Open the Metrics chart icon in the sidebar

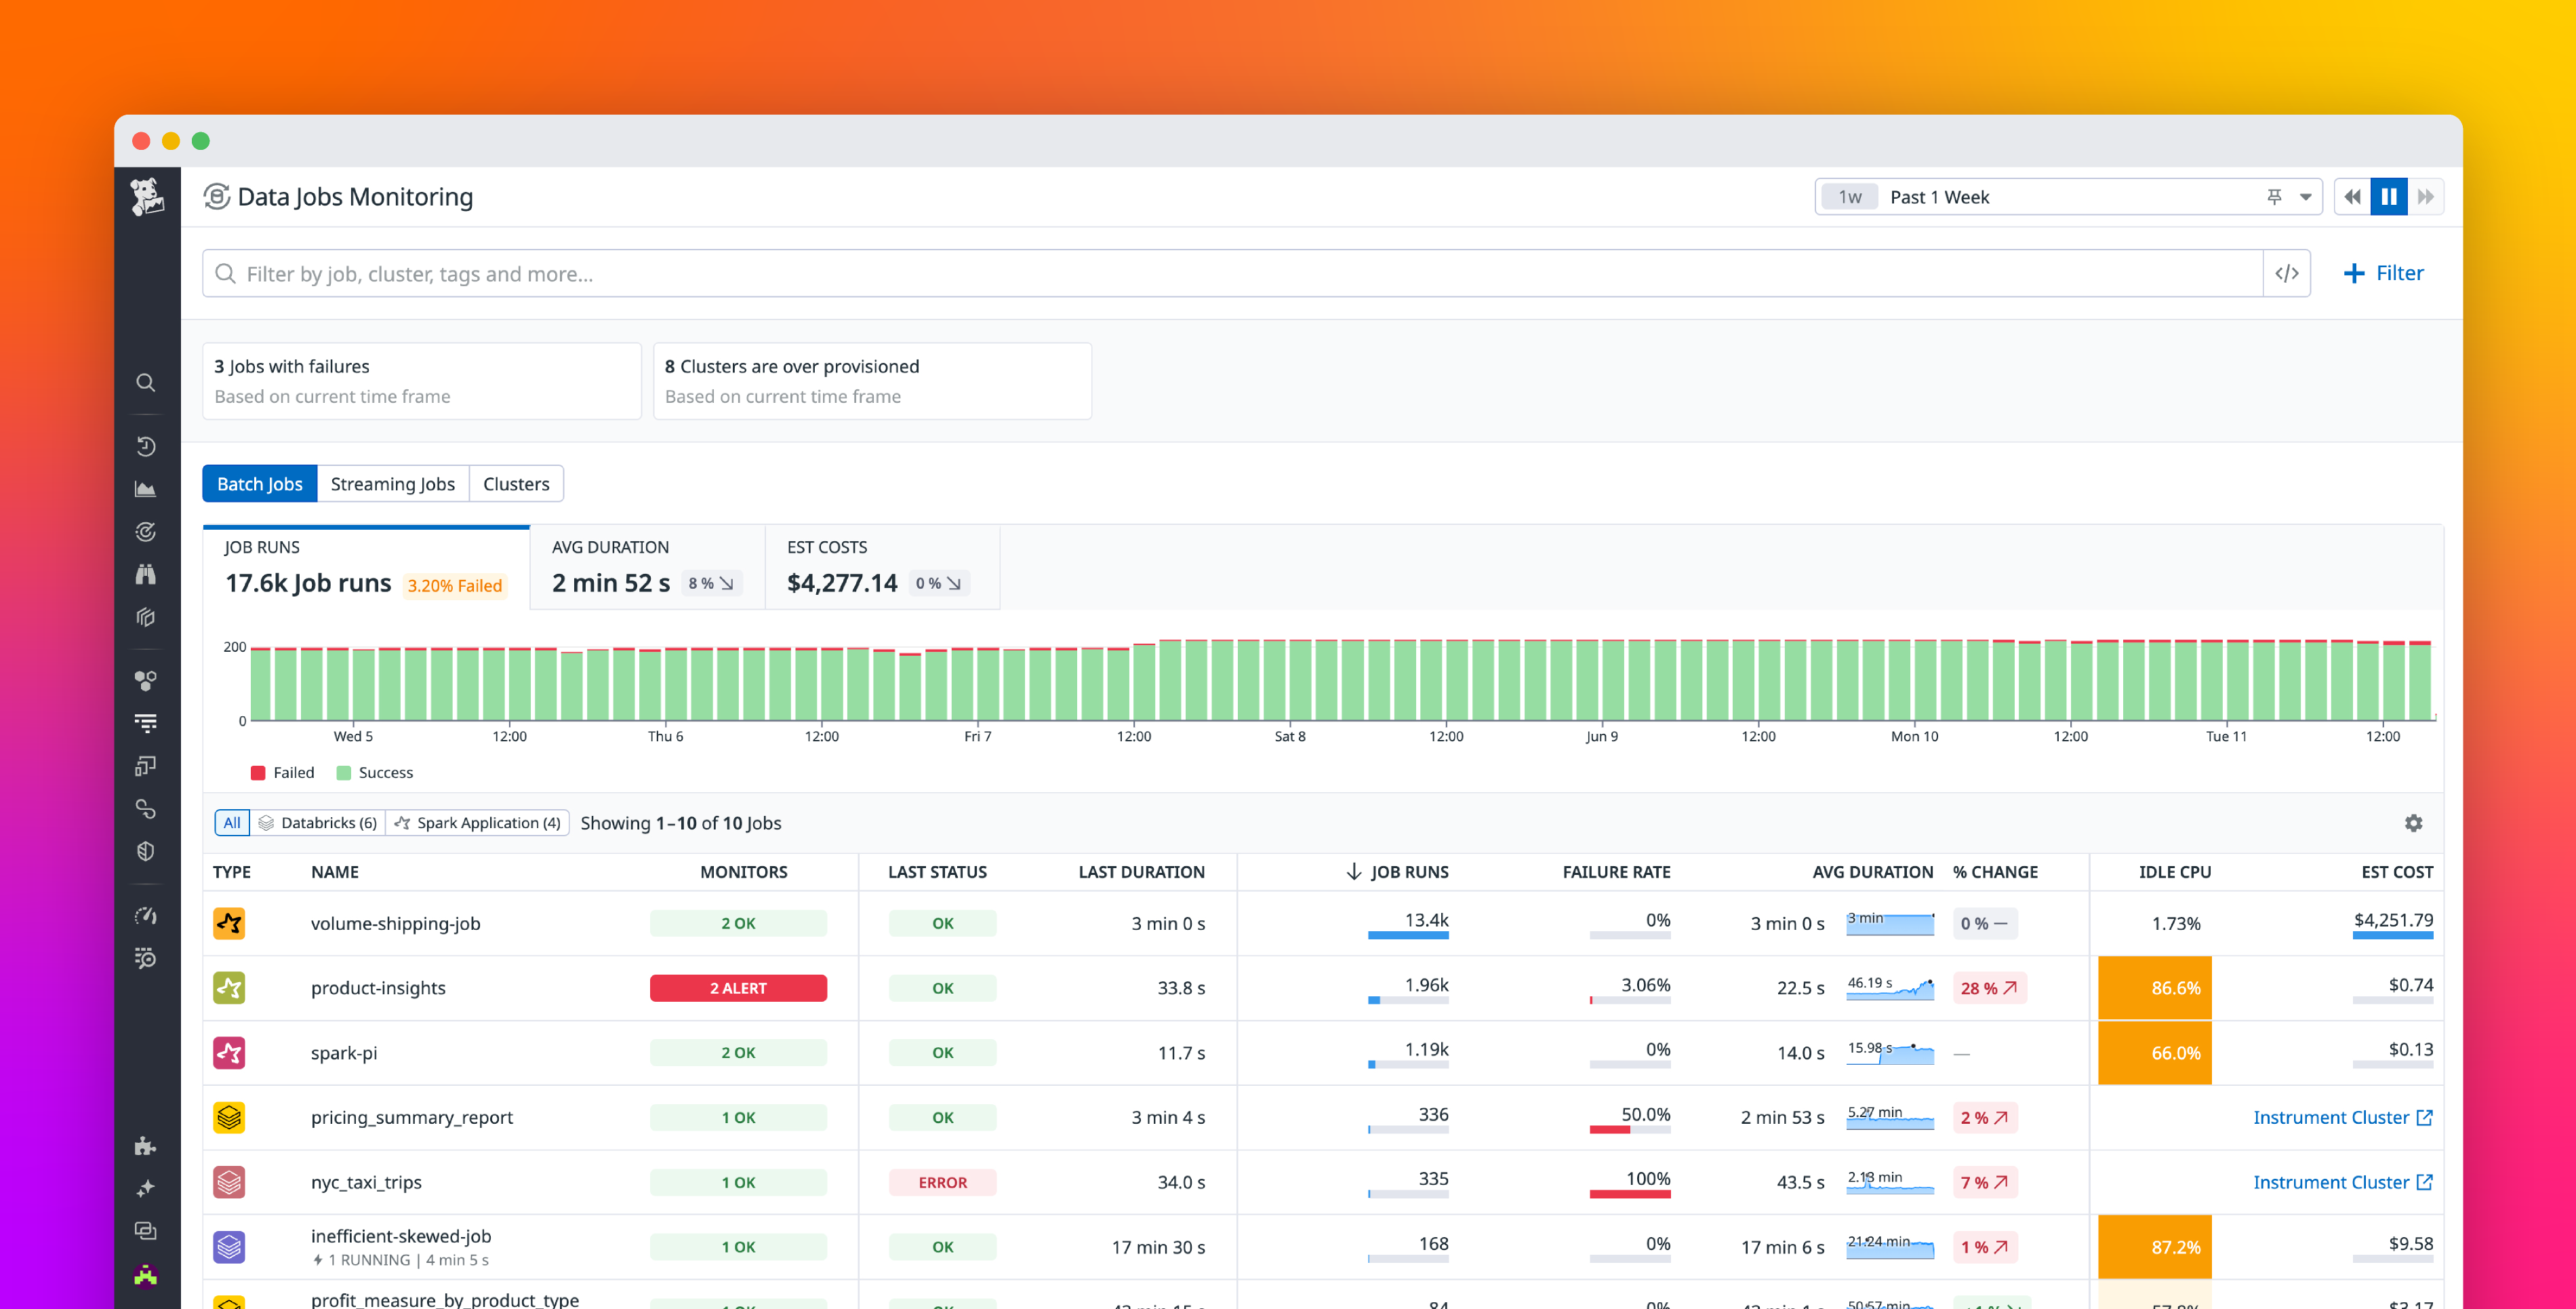[146, 490]
